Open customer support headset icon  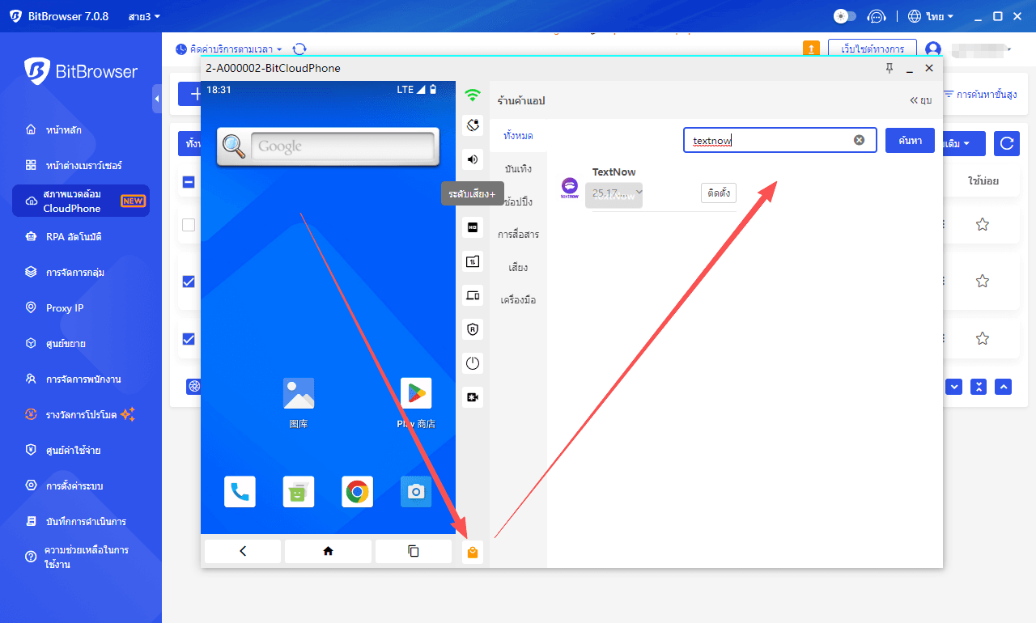pos(877,16)
